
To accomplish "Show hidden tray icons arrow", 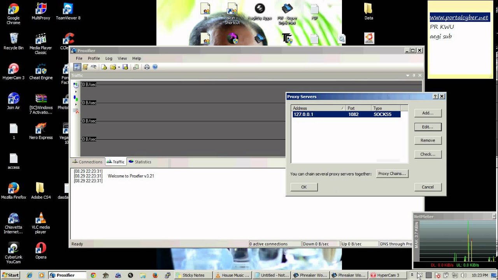I will point(412,275).
